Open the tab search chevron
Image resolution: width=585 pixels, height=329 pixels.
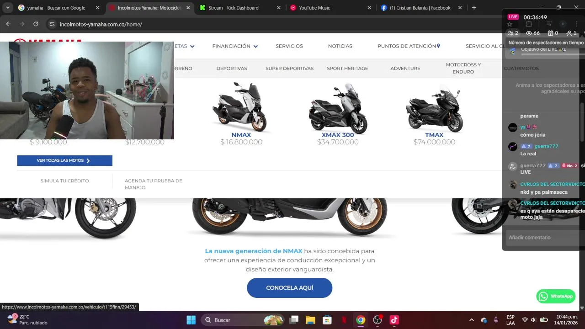click(x=7, y=8)
